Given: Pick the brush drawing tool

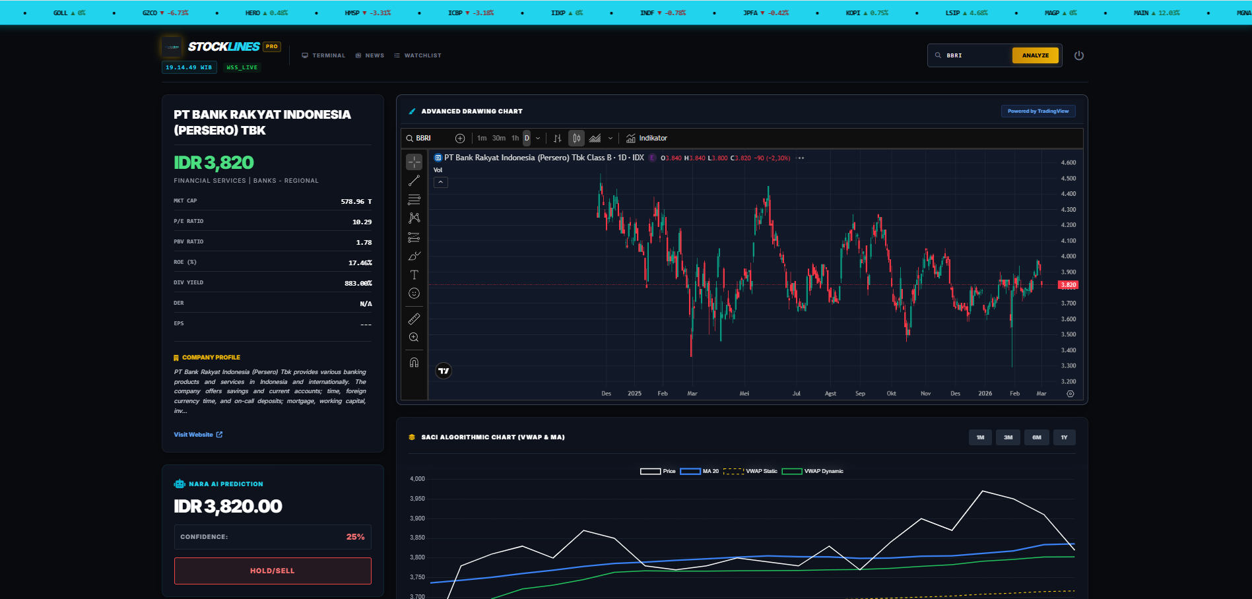Looking at the screenshot, I should pos(414,256).
